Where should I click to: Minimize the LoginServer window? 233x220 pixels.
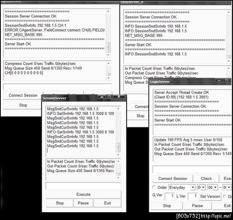coord(219,80)
